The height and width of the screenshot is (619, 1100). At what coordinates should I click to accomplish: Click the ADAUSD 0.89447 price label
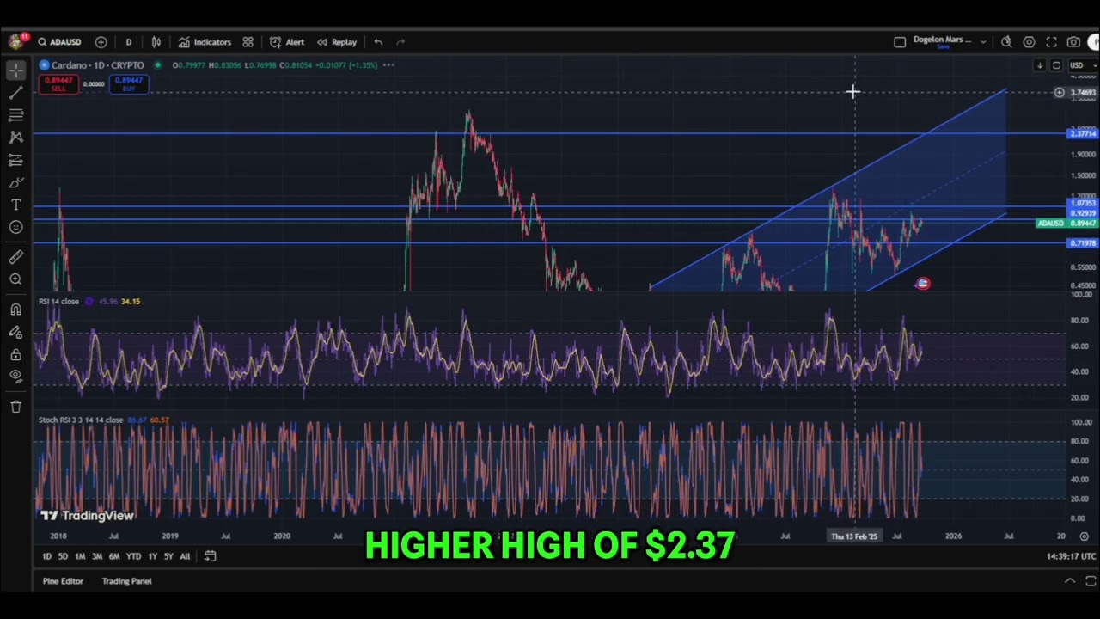click(1066, 224)
